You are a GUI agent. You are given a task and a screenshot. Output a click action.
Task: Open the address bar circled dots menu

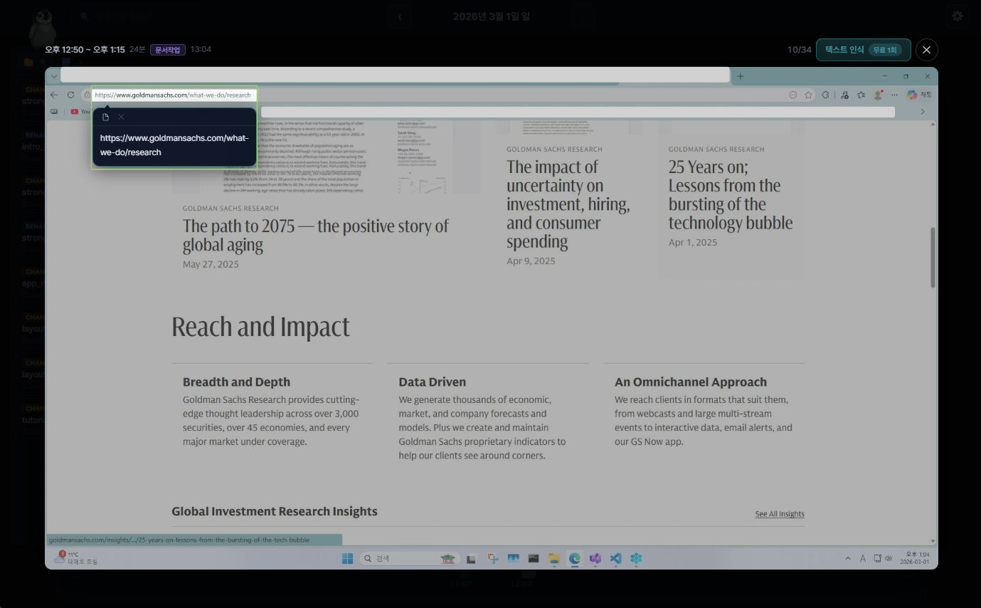click(793, 95)
